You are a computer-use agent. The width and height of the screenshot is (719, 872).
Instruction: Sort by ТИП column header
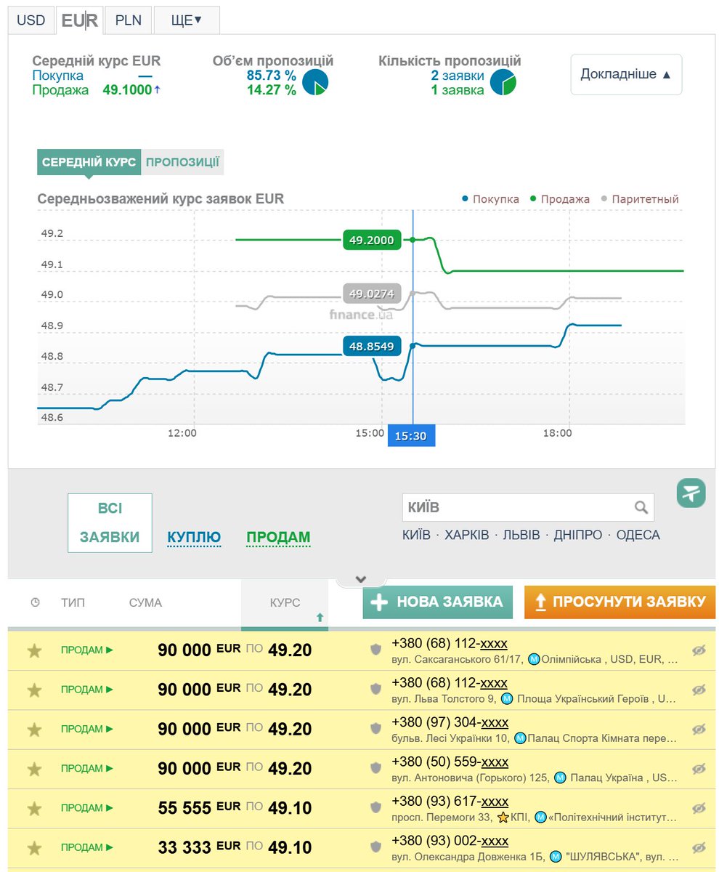tap(73, 602)
